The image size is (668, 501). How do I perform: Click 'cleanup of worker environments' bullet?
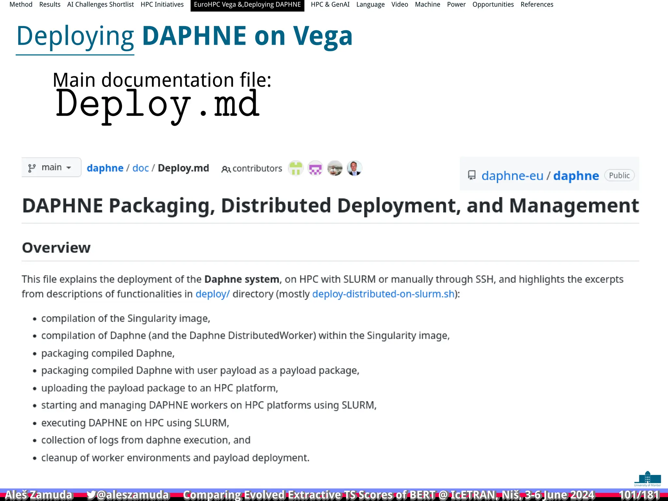pyautogui.click(x=175, y=458)
